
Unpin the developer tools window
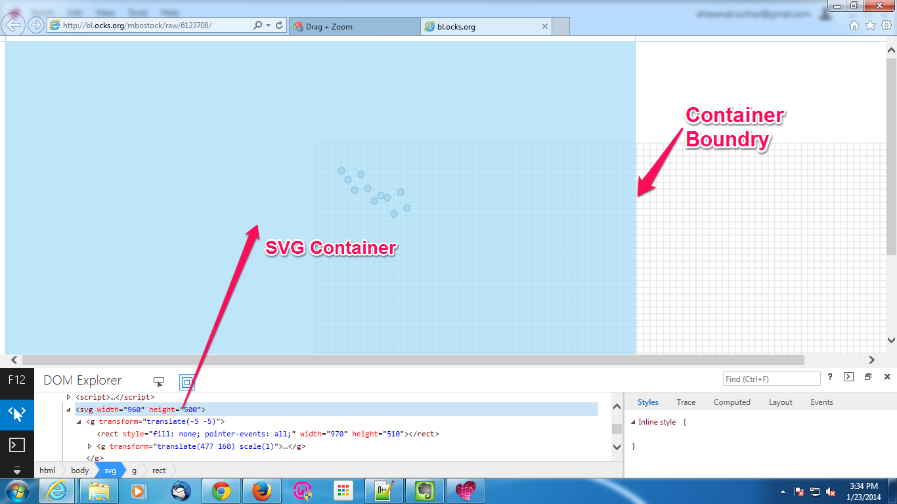point(868,377)
